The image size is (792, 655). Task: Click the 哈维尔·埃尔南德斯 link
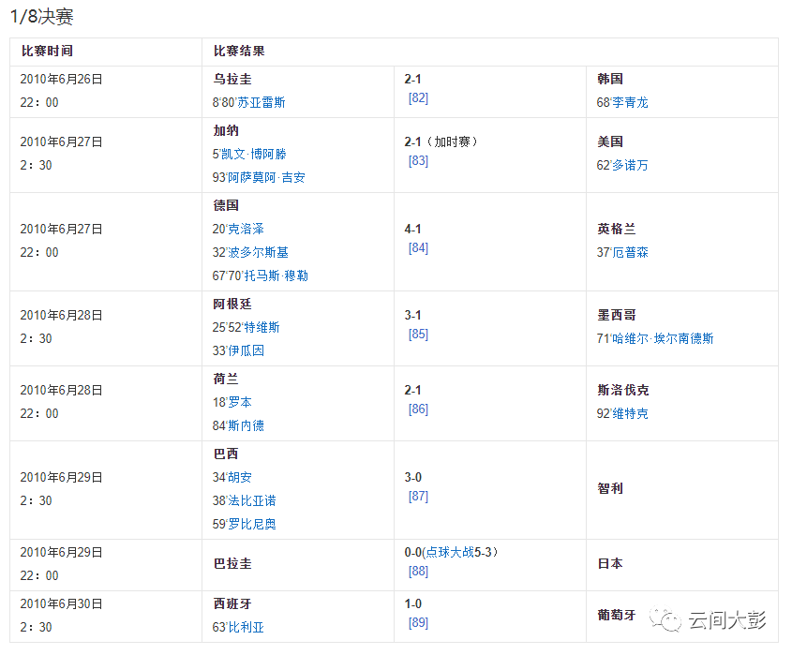pyautogui.click(x=663, y=338)
